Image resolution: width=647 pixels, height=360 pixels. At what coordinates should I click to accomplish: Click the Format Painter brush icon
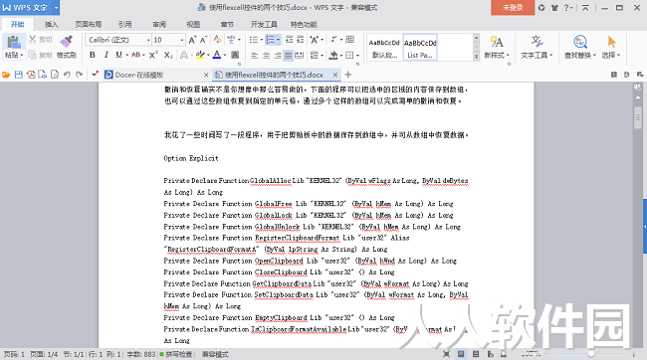tap(66, 42)
